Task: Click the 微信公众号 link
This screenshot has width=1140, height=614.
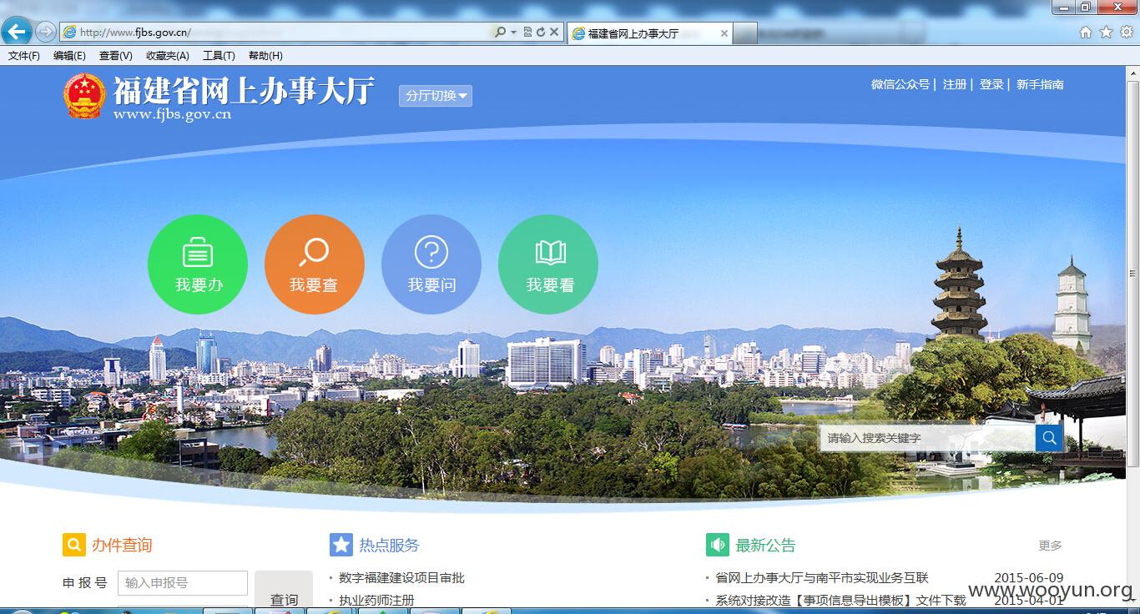Action: point(900,84)
